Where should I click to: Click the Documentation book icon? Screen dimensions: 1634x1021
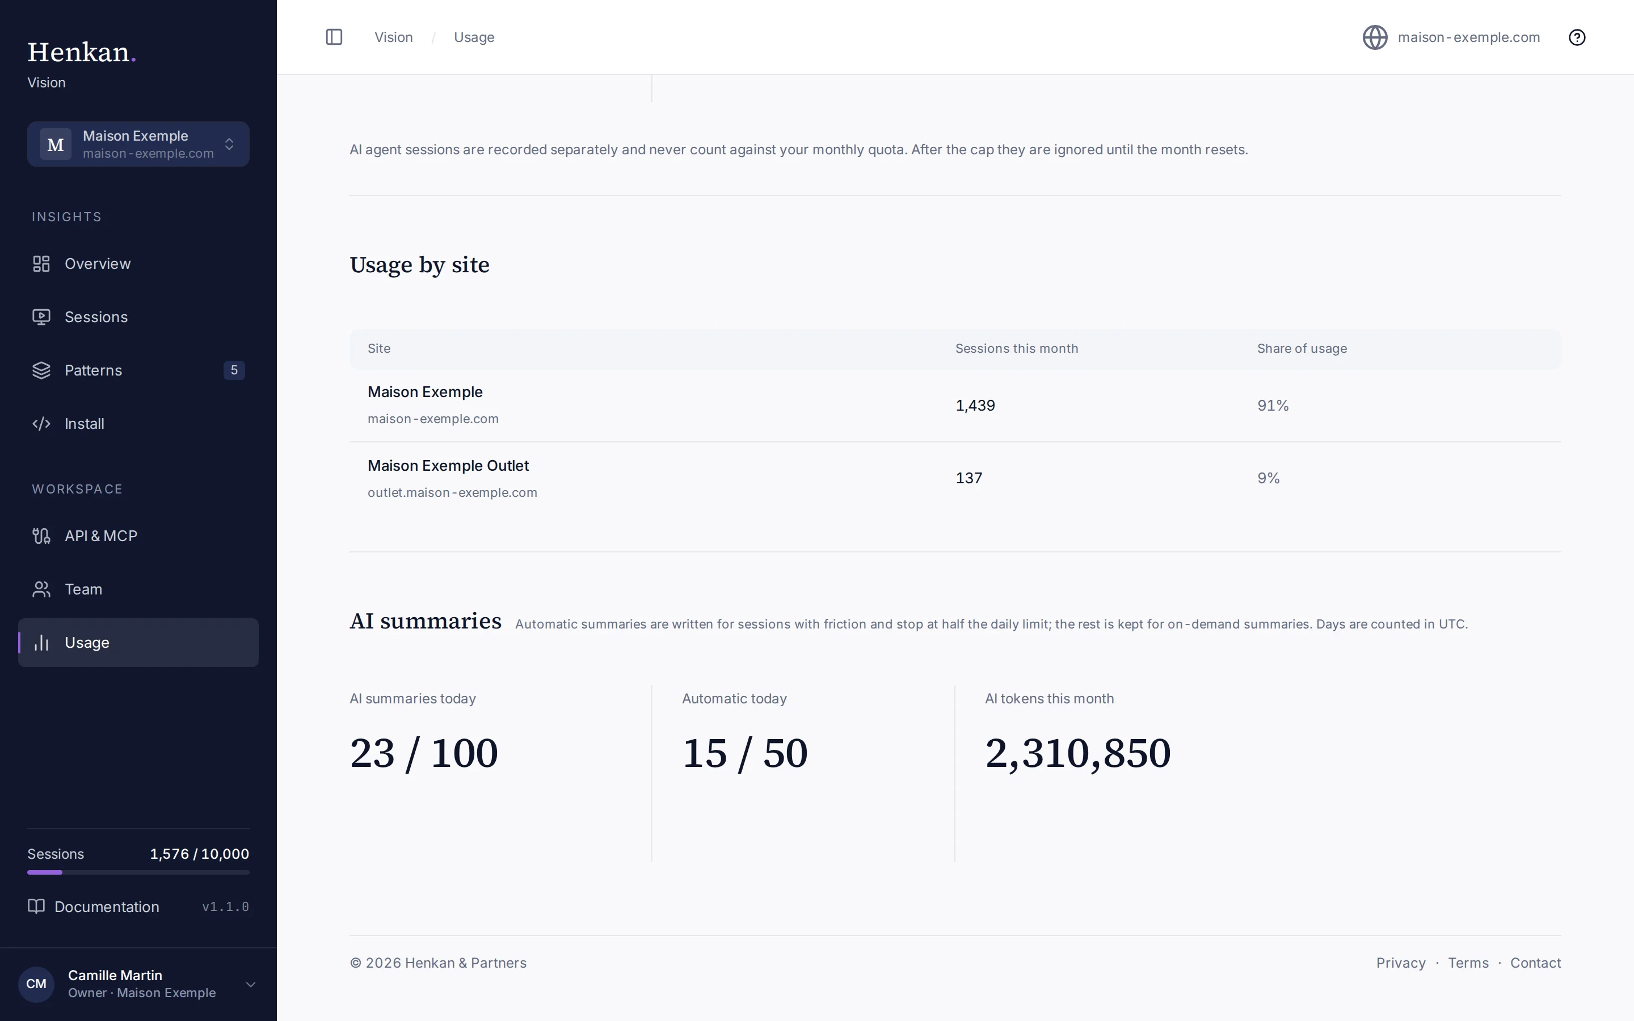pos(36,906)
